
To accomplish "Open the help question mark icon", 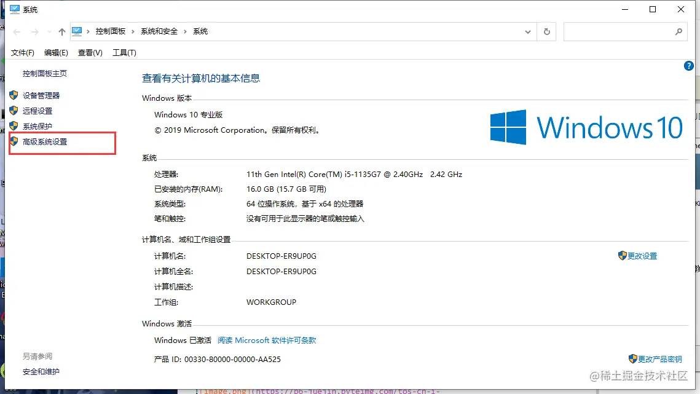I will click(x=688, y=66).
